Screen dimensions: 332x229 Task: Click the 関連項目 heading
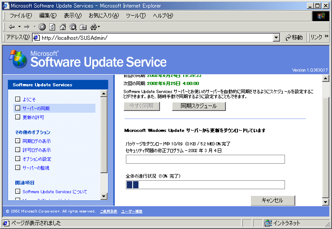pos(25,182)
